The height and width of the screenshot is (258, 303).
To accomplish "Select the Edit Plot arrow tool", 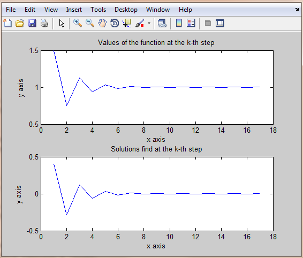I will pyautogui.click(x=62, y=24).
